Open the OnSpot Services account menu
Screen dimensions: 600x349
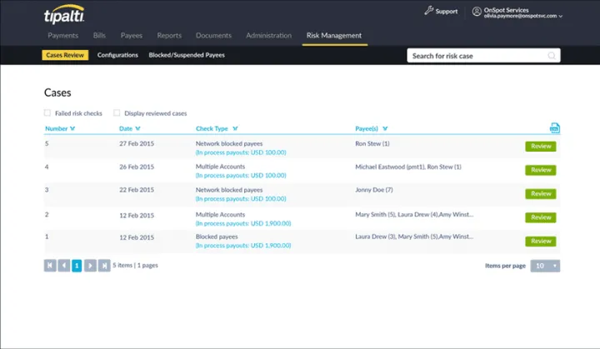pyautogui.click(x=517, y=12)
